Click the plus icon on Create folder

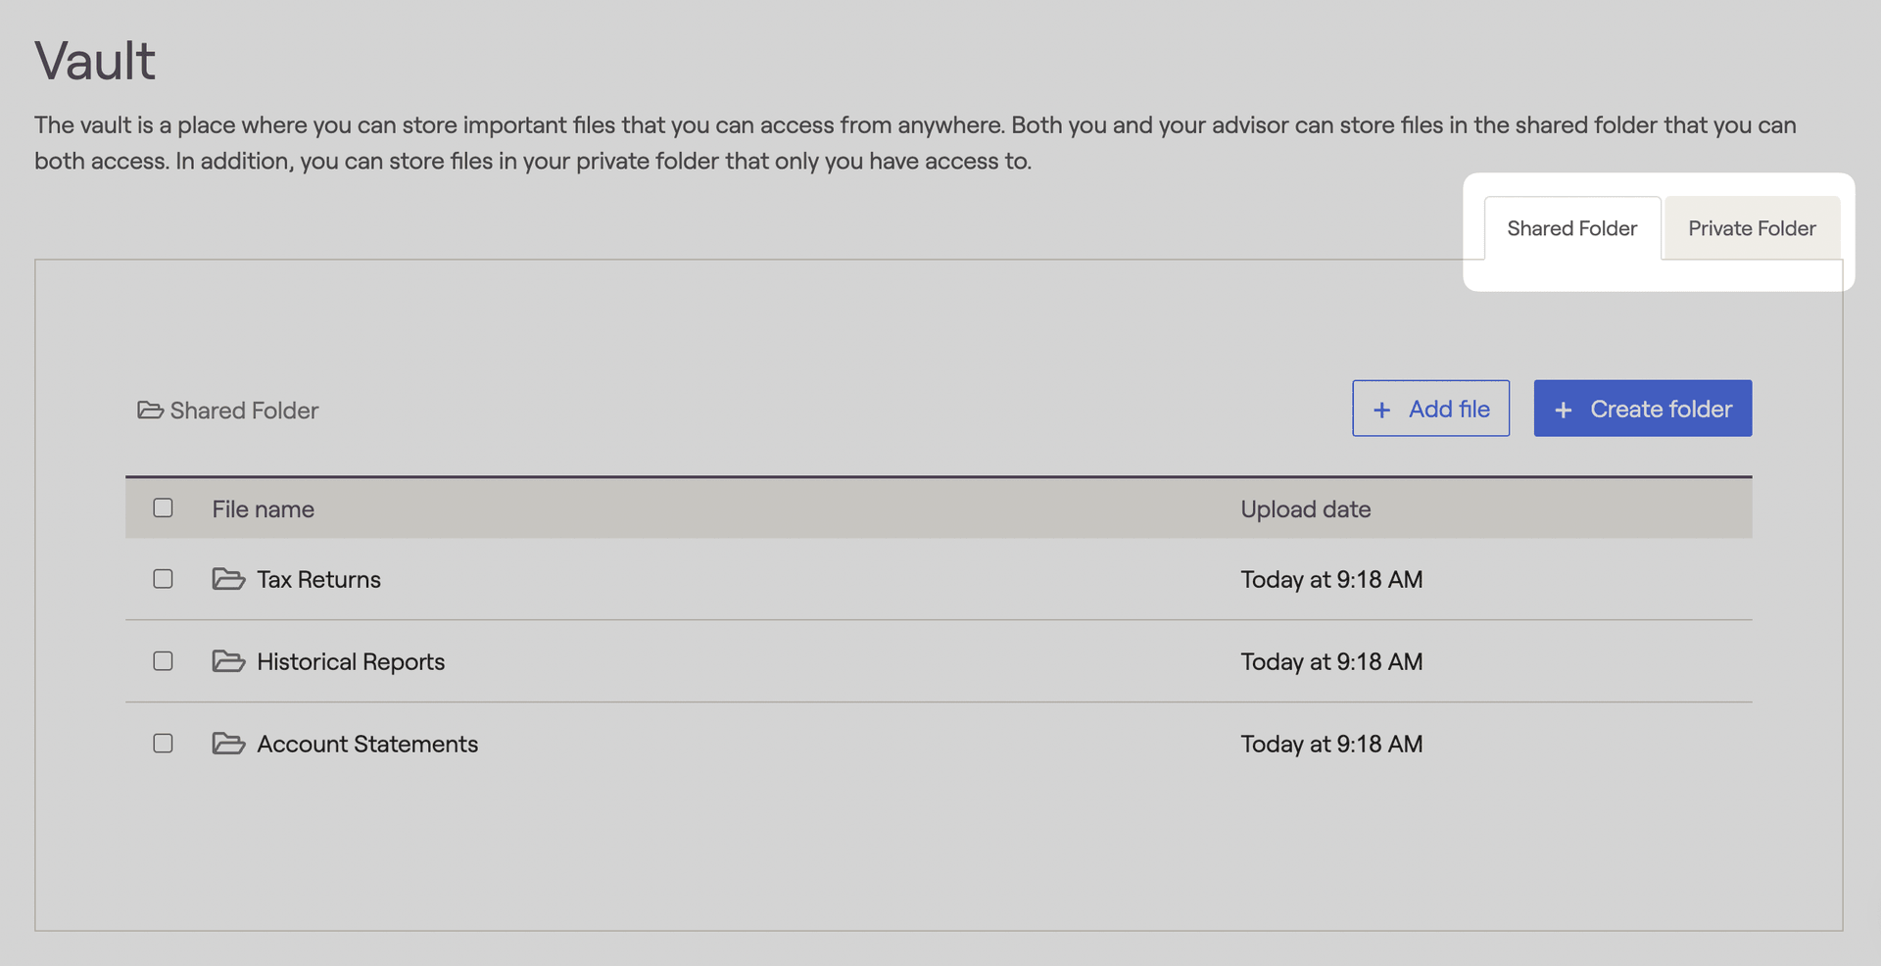coord(1564,410)
